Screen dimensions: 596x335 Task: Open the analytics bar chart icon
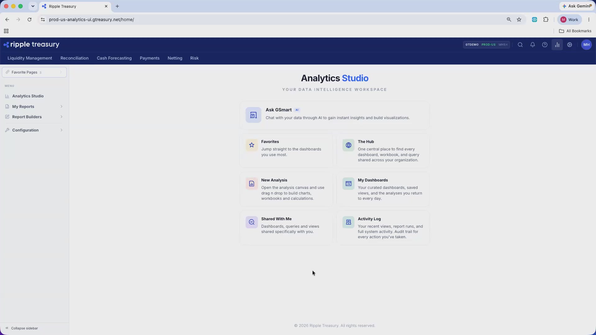coord(557,45)
